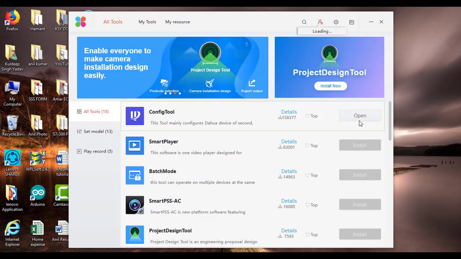The width and height of the screenshot is (461, 259).
Task: Click Install Now on ProjectDesignTool banner
Action: tap(331, 86)
